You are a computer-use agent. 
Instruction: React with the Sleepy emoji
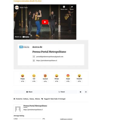tap(57, 76)
